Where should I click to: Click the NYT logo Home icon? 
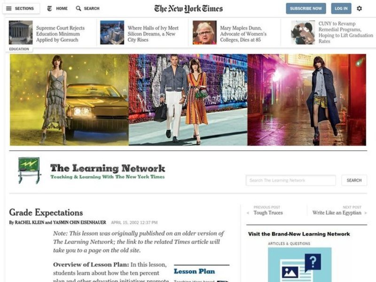click(x=49, y=8)
